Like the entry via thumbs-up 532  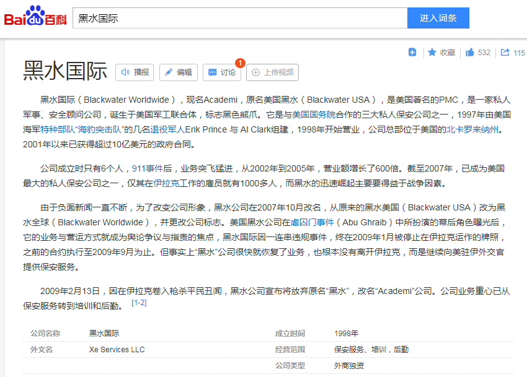click(x=478, y=53)
